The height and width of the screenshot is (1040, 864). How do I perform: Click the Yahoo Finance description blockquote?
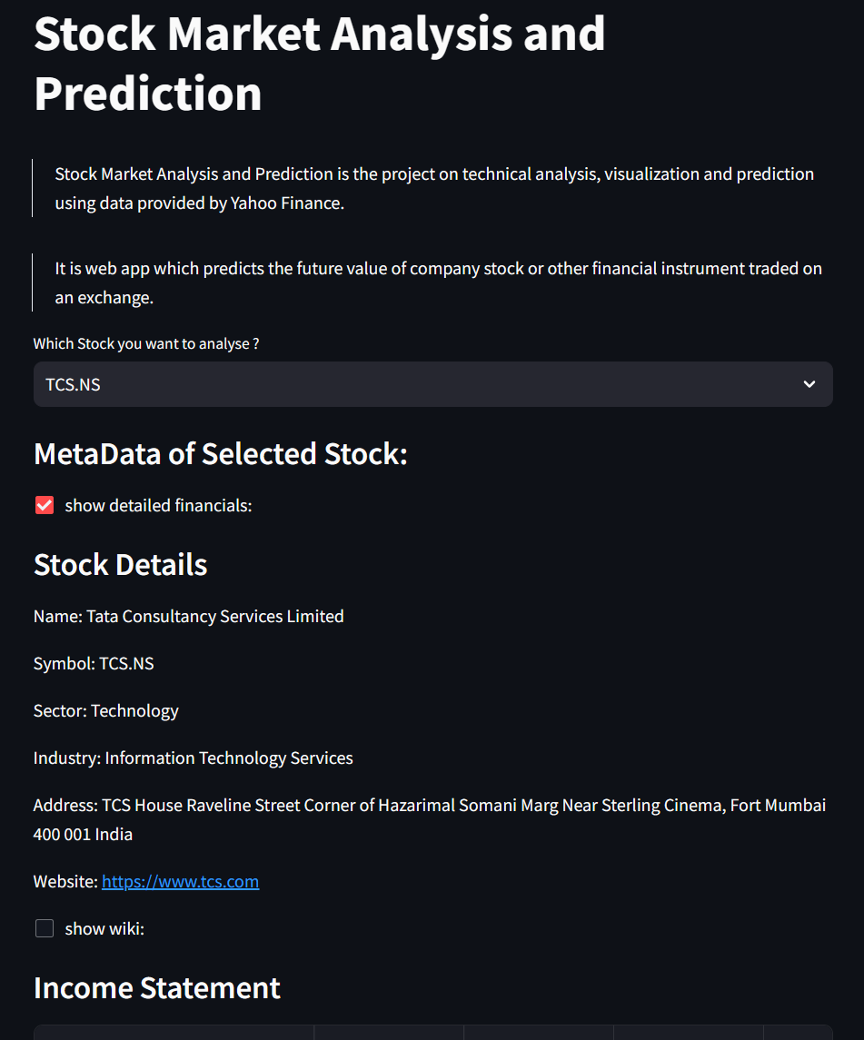pyautogui.click(x=434, y=188)
